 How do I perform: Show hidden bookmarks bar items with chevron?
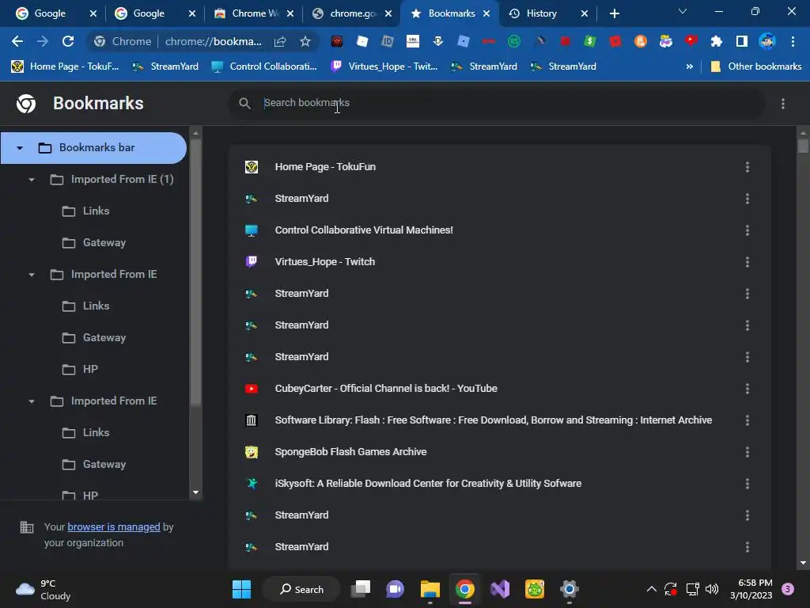pos(689,66)
